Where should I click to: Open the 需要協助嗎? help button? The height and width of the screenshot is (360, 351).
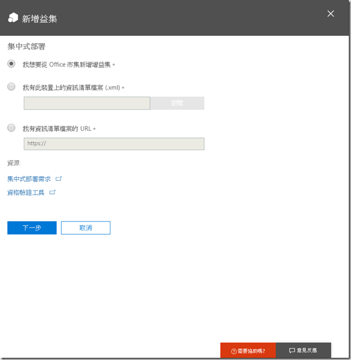click(248, 351)
